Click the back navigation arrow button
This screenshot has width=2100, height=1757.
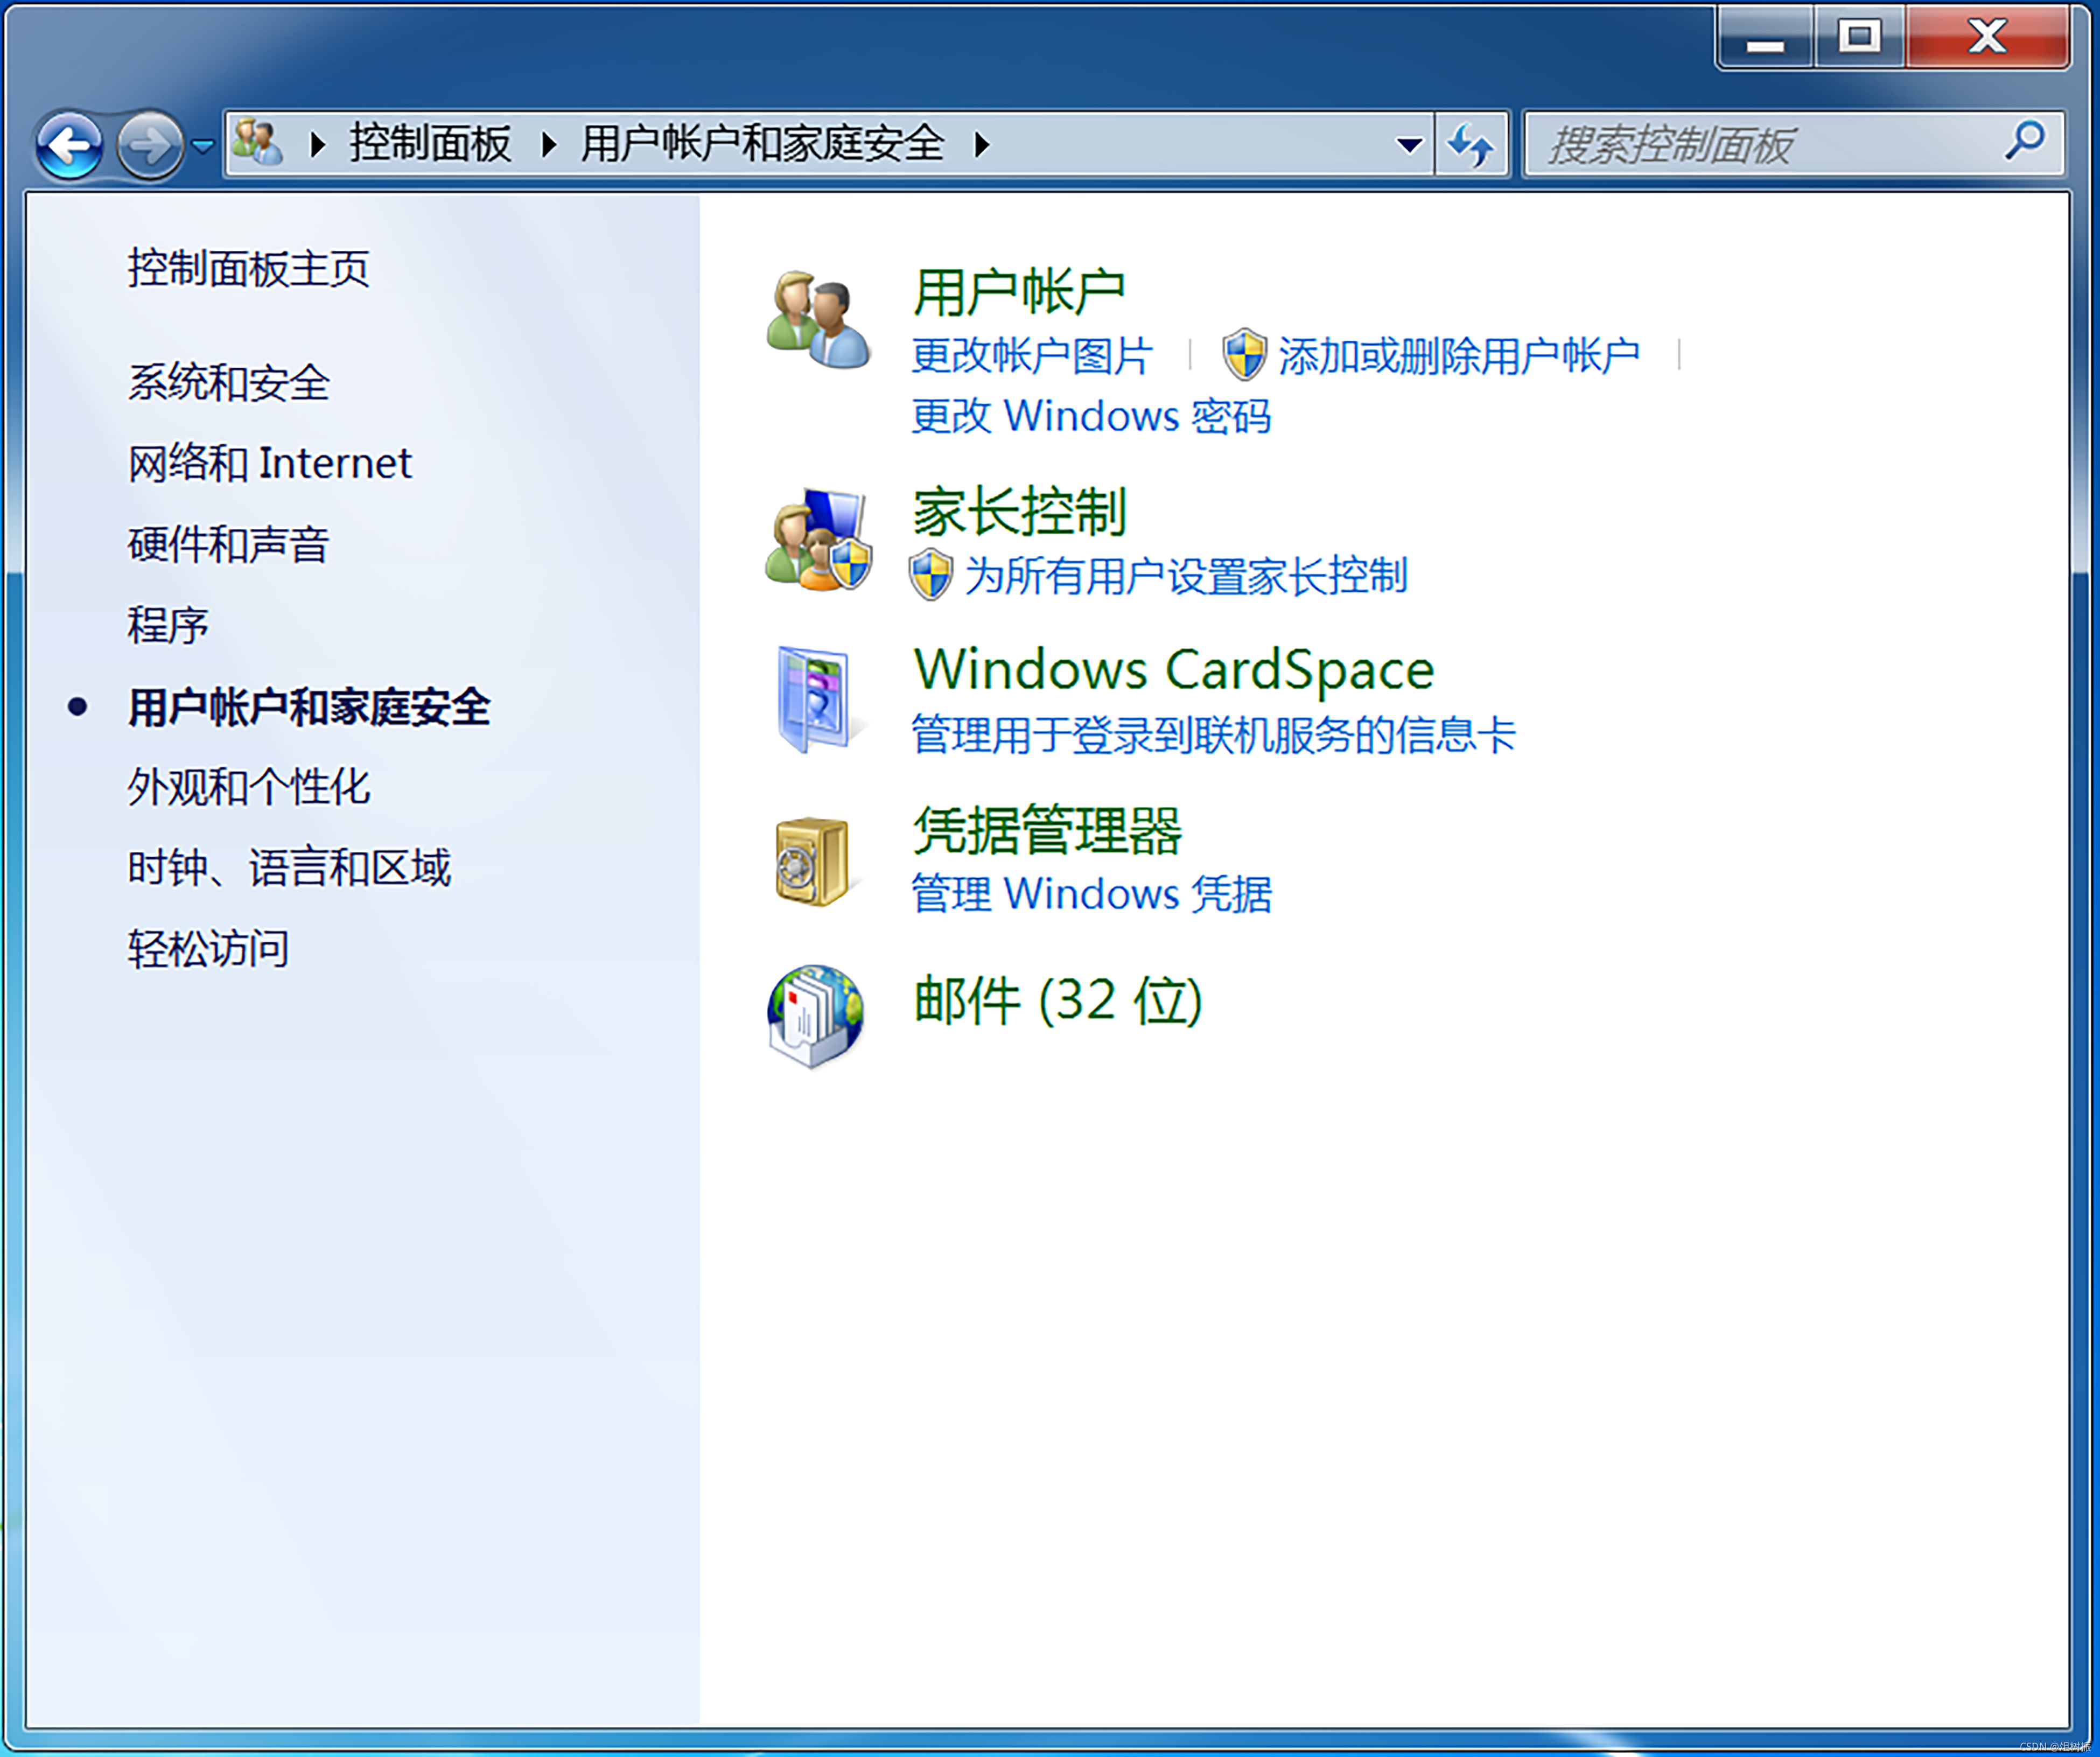click(69, 146)
